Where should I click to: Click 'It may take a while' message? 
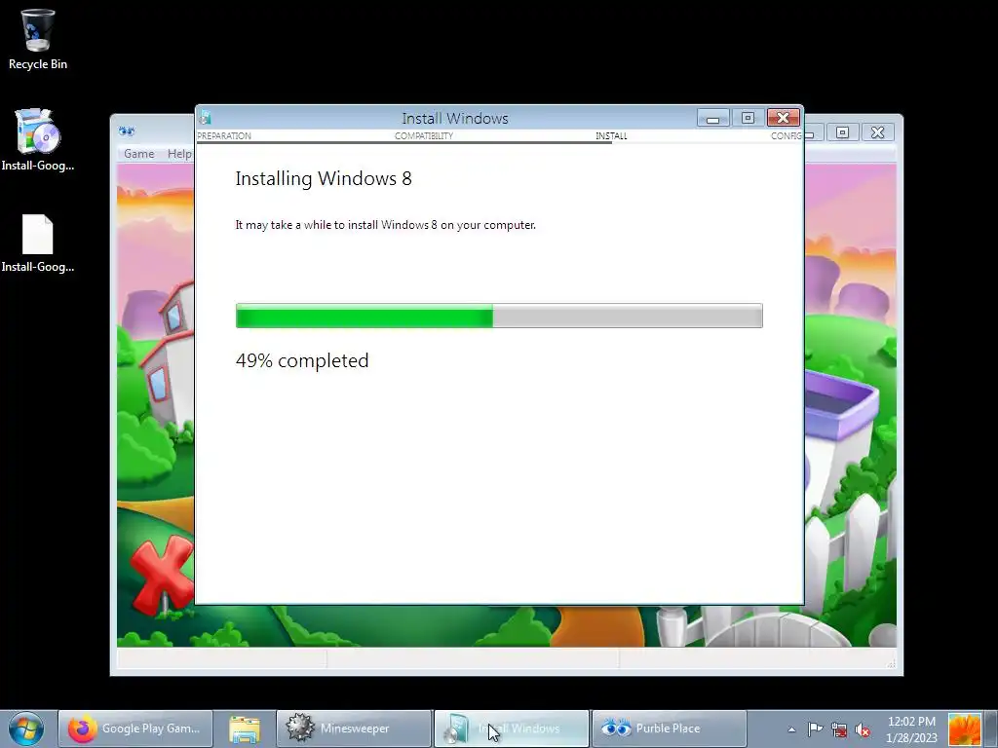tap(386, 225)
